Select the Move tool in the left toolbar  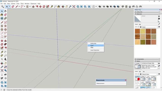tap(2, 41)
